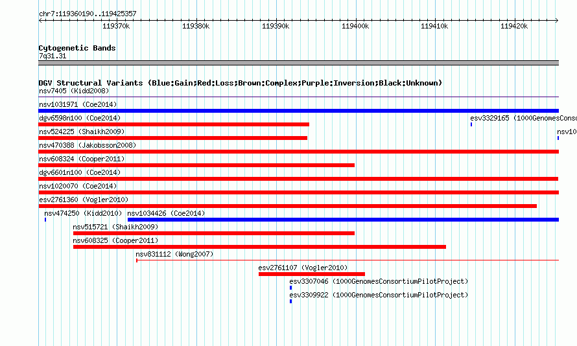Click the nsv474250 (Kidd2010) label
The height and width of the screenshot is (346, 577).
tap(83, 213)
